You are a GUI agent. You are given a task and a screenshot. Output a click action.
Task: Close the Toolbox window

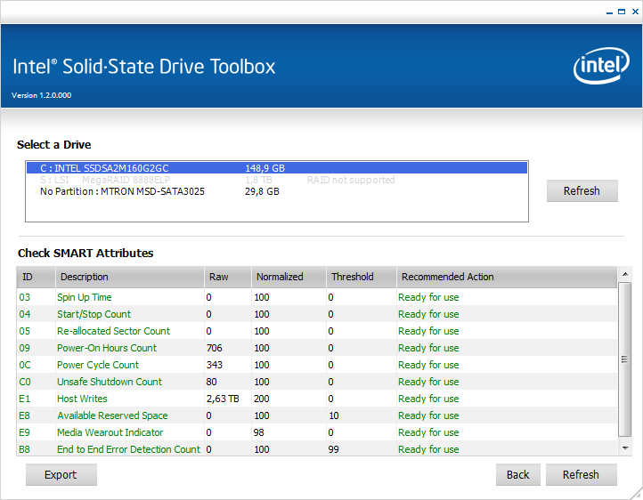point(635,12)
